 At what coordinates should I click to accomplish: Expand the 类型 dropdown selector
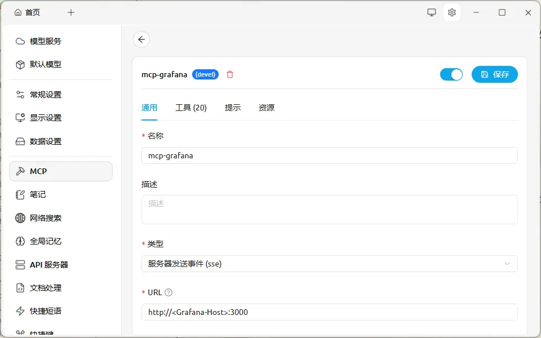point(329,264)
